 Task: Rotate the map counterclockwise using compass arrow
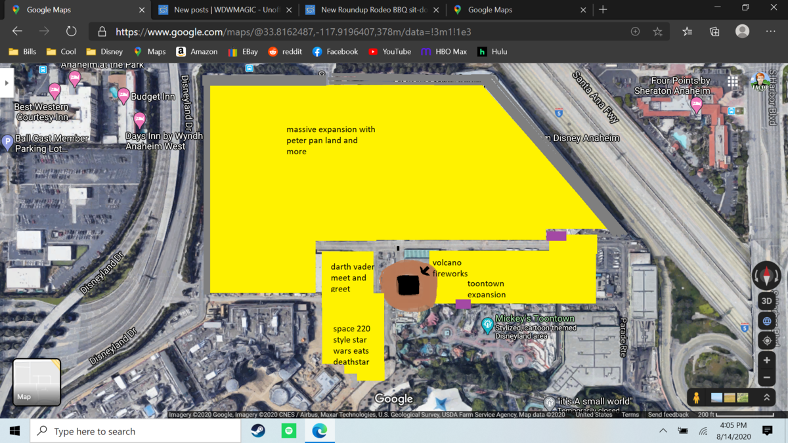point(755,276)
